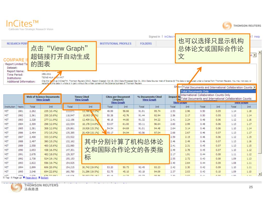
Task: Open the Institutional Profiles tab
Action: (116, 44)
